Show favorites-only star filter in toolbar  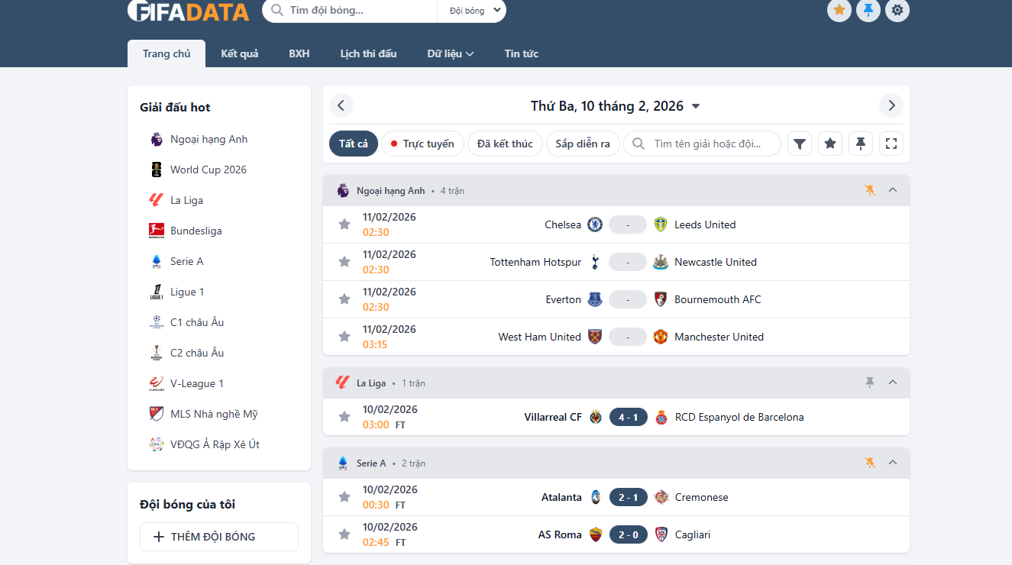(830, 144)
